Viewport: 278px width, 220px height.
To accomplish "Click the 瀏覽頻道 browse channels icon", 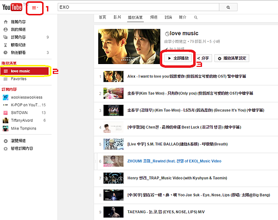I will point(6,141).
